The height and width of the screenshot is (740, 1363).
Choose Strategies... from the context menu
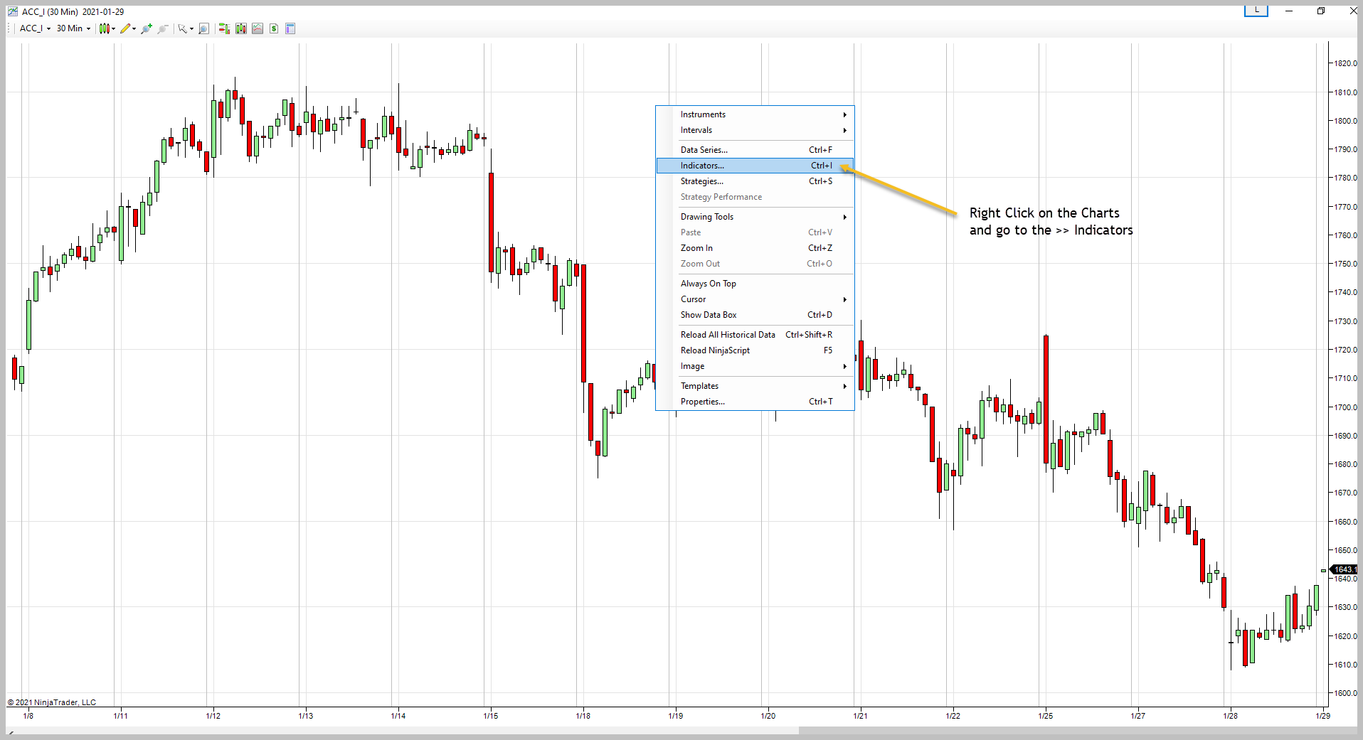[x=755, y=181]
